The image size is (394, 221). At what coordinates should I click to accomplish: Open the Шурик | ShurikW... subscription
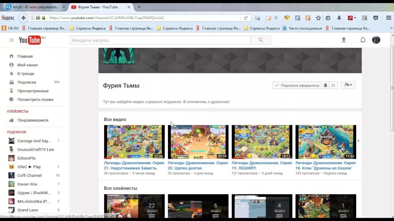[x=35, y=193]
